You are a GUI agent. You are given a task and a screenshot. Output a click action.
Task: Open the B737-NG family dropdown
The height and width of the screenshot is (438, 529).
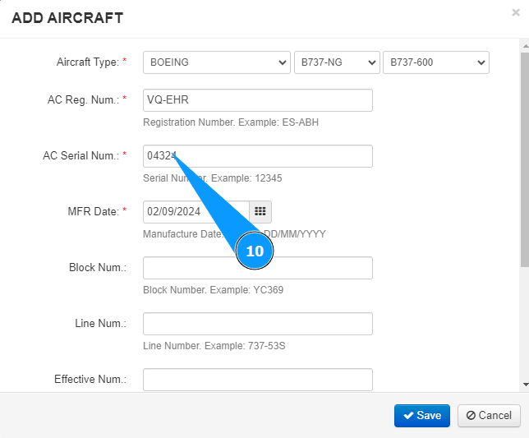337,62
